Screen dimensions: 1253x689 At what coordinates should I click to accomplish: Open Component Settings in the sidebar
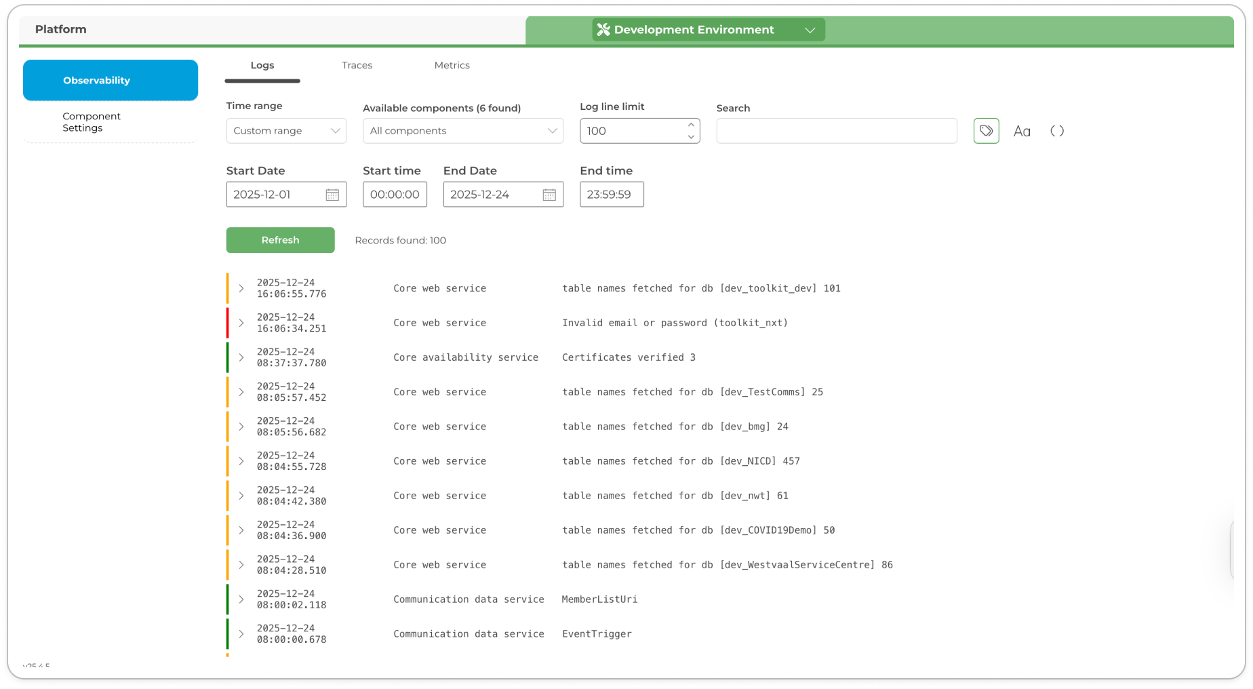click(x=92, y=122)
